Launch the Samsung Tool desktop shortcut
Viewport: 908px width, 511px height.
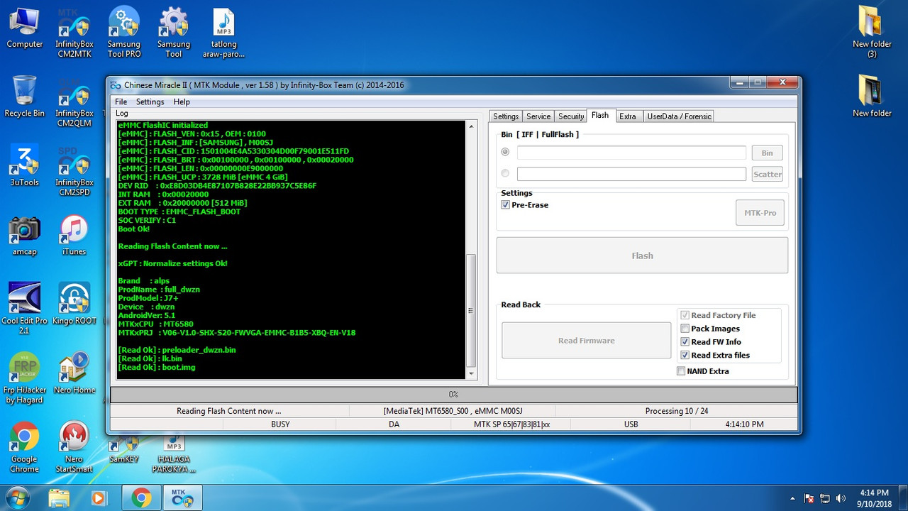coord(174,33)
